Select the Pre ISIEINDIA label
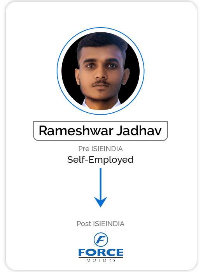The height and width of the screenshot is (272, 203). coord(101,149)
